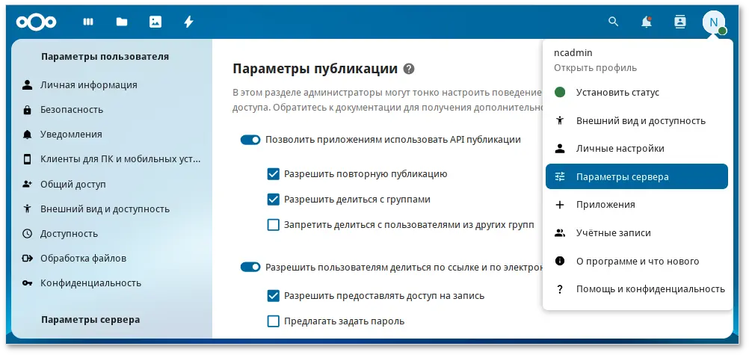The height and width of the screenshot is (355, 749).
Task: Click Открыть профиль link
Action: tap(595, 68)
